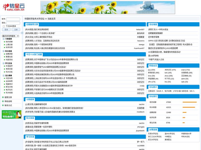The height and width of the screenshot is (150, 201).
Task: Open 长安马自达汽车2025届校园招聘 topic
Action: [51, 82]
